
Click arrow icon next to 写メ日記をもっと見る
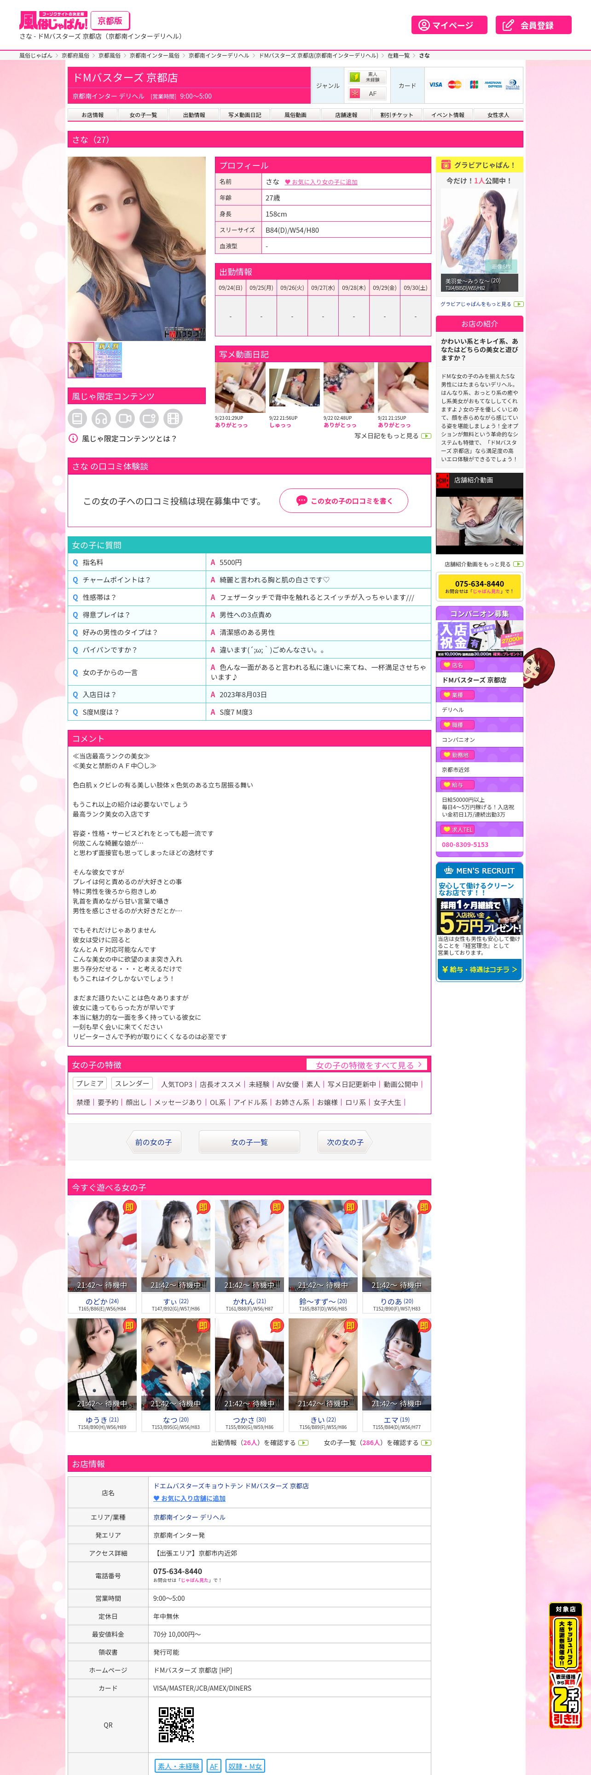[x=426, y=435]
